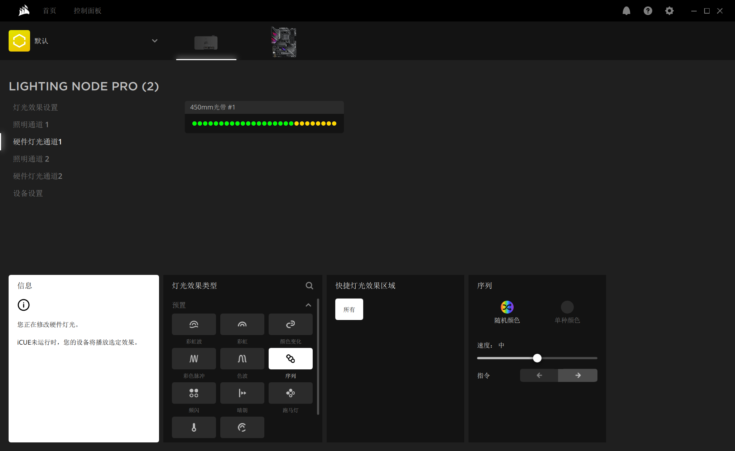Select the 跑马灯 marquee effect

click(290, 393)
